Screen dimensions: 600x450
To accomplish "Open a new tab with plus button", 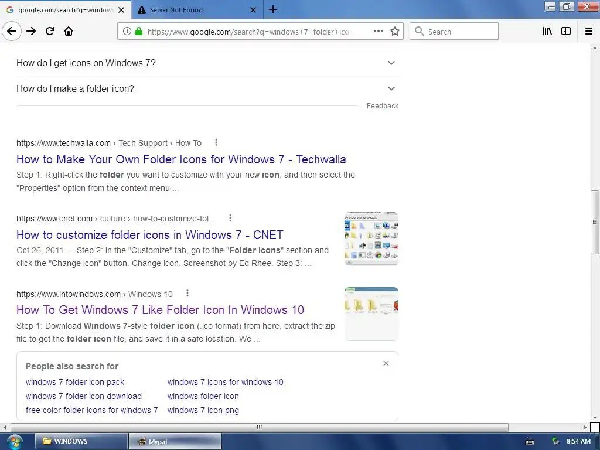I will tap(273, 9).
